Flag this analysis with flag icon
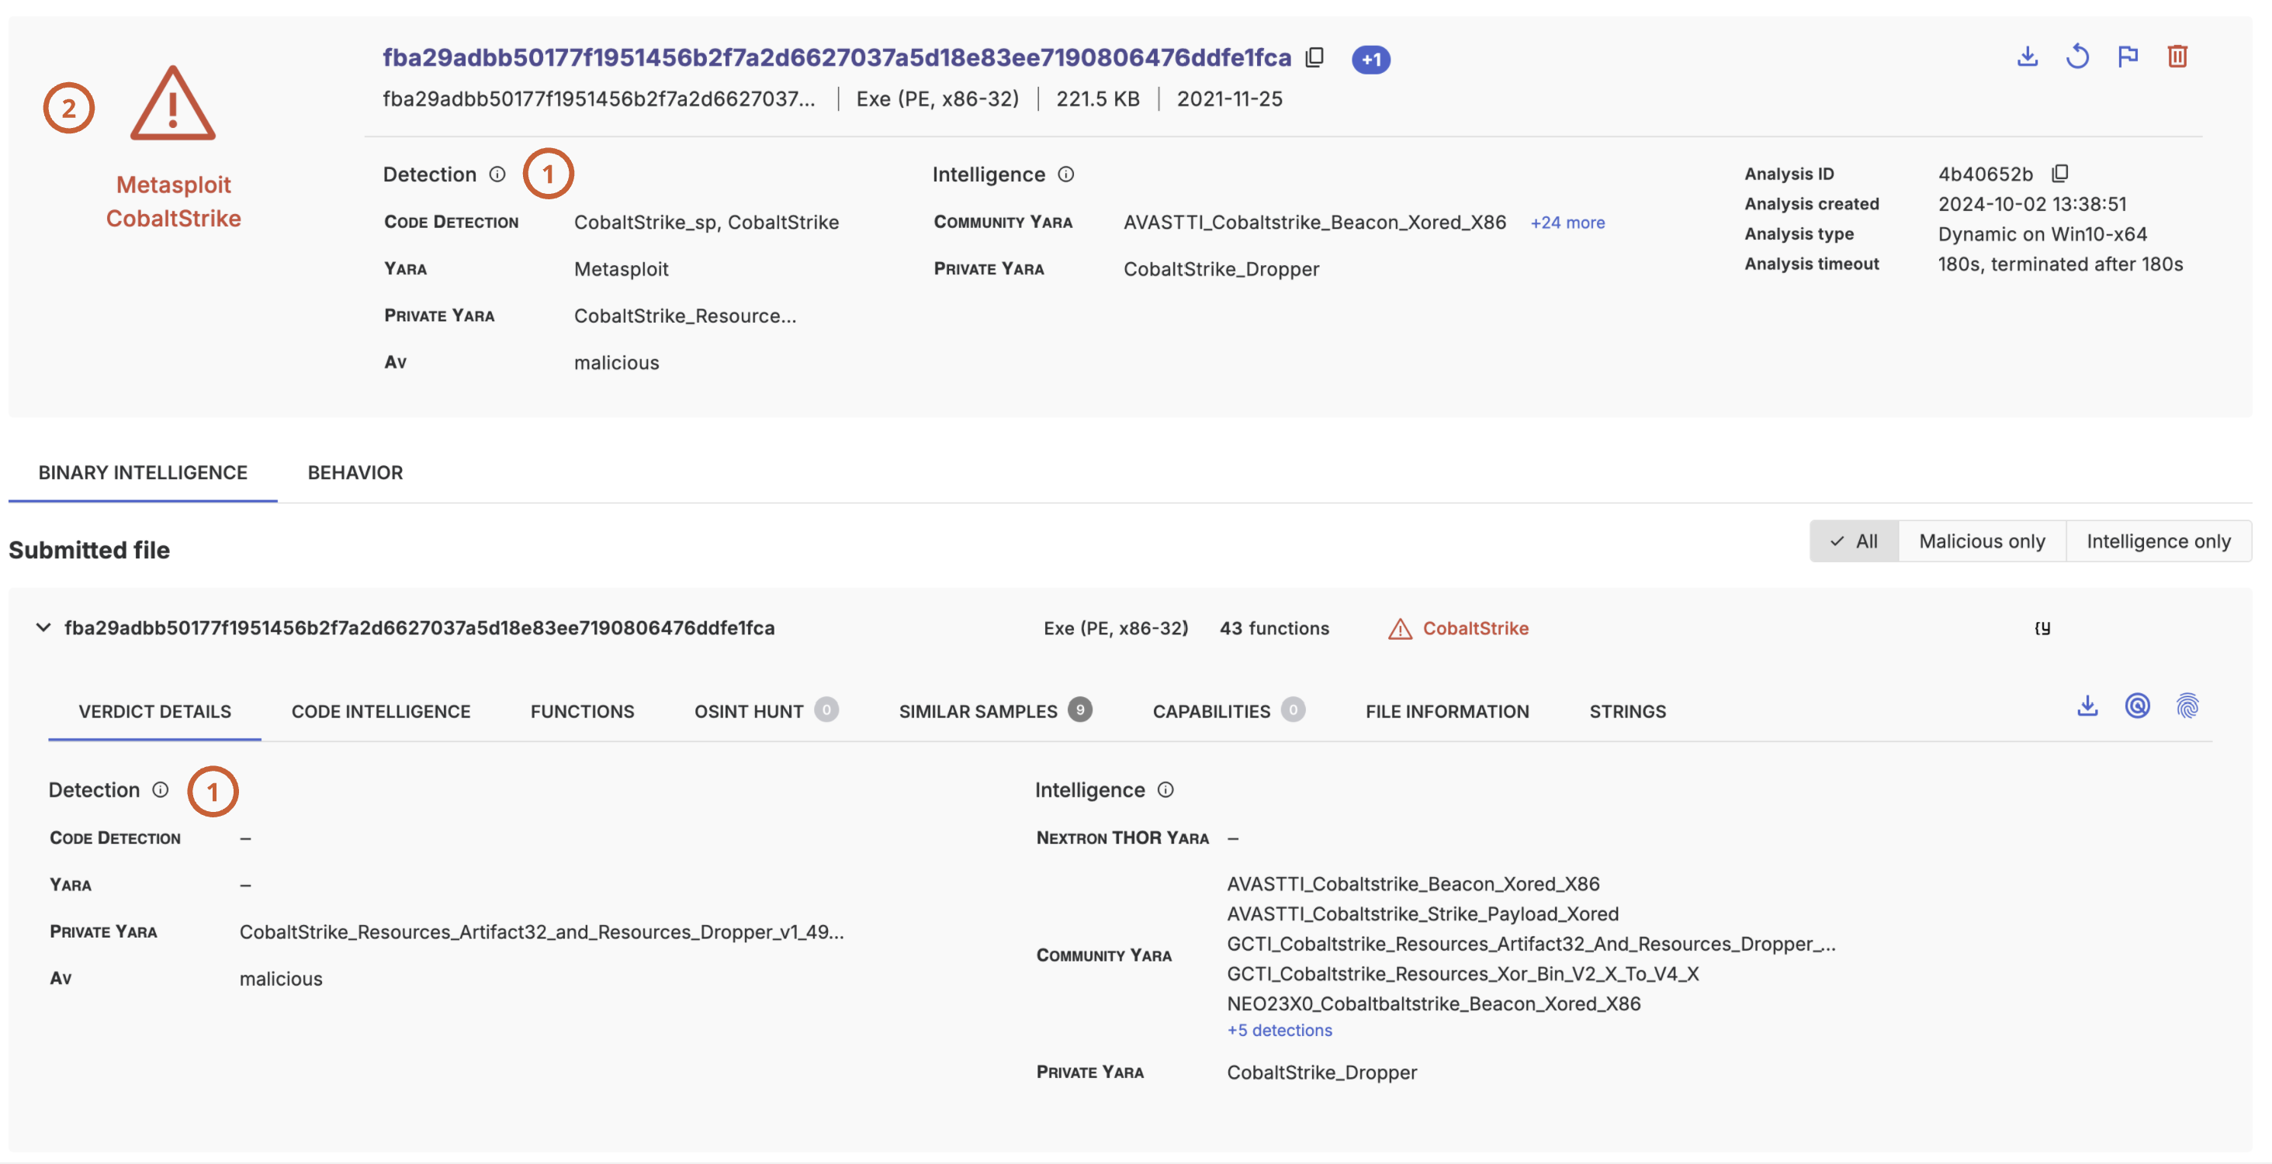 pyautogui.click(x=2128, y=57)
